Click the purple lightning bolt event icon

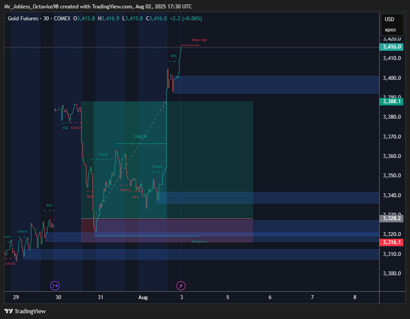point(181,285)
